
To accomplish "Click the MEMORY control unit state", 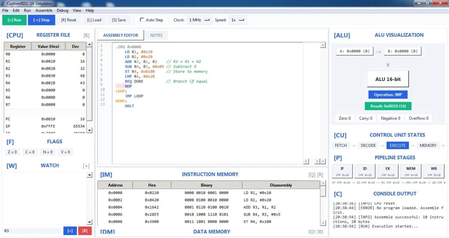I will 428,145.
